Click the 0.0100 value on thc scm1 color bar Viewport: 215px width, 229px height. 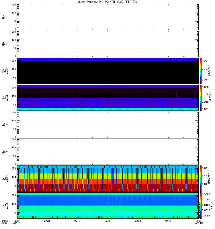coord(206,205)
